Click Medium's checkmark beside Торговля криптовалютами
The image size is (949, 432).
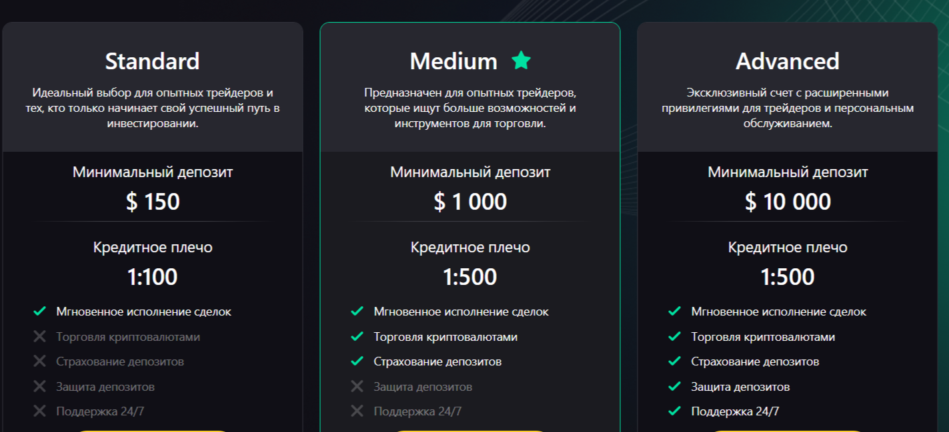tap(357, 336)
